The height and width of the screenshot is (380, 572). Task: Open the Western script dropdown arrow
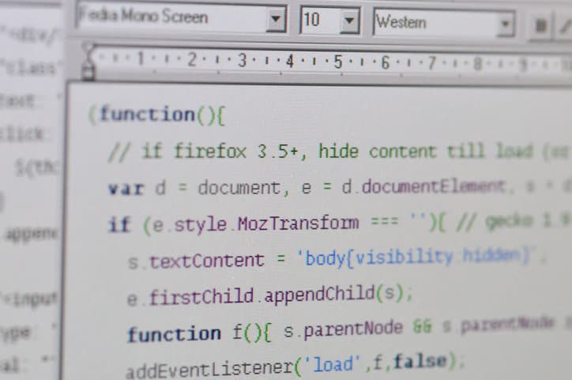(x=506, y=25)
